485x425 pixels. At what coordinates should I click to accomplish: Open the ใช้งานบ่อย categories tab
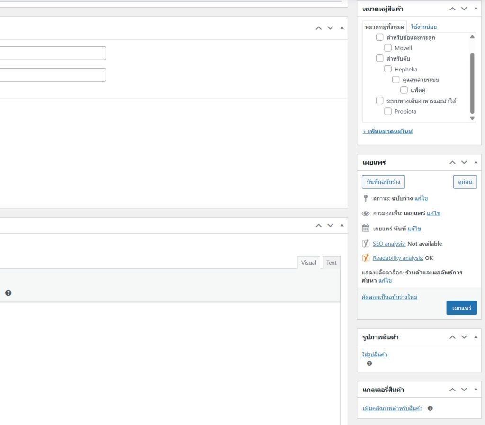[424, 27]
